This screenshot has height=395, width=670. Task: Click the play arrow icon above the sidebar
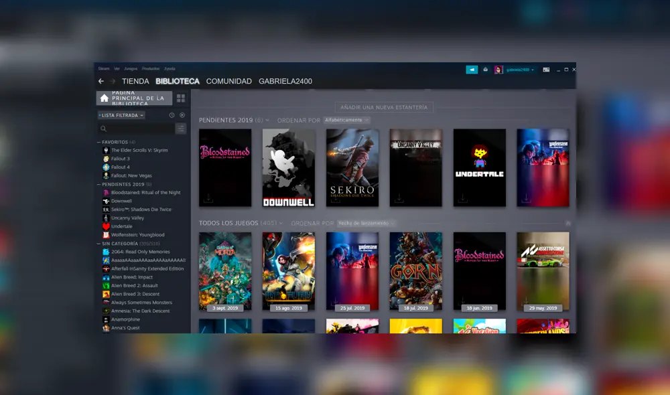pos(182,115)
